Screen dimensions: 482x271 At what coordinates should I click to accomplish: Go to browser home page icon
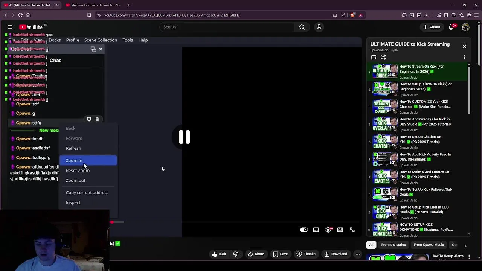tap(28, 15)
